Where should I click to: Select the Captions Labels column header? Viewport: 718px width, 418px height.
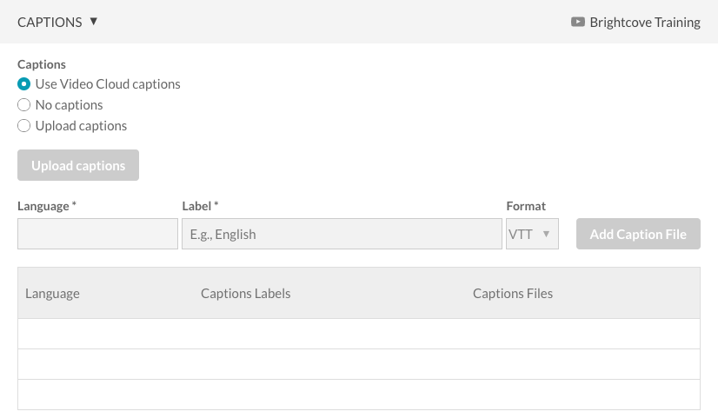point(245,294)
